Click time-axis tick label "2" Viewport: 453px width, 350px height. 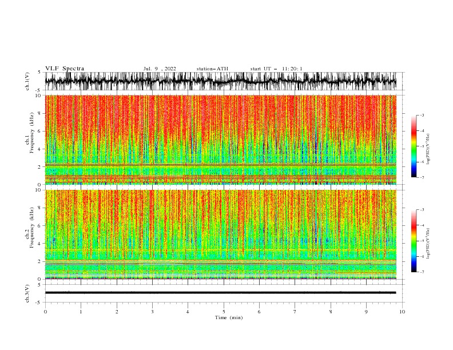[x=117, y=312]
